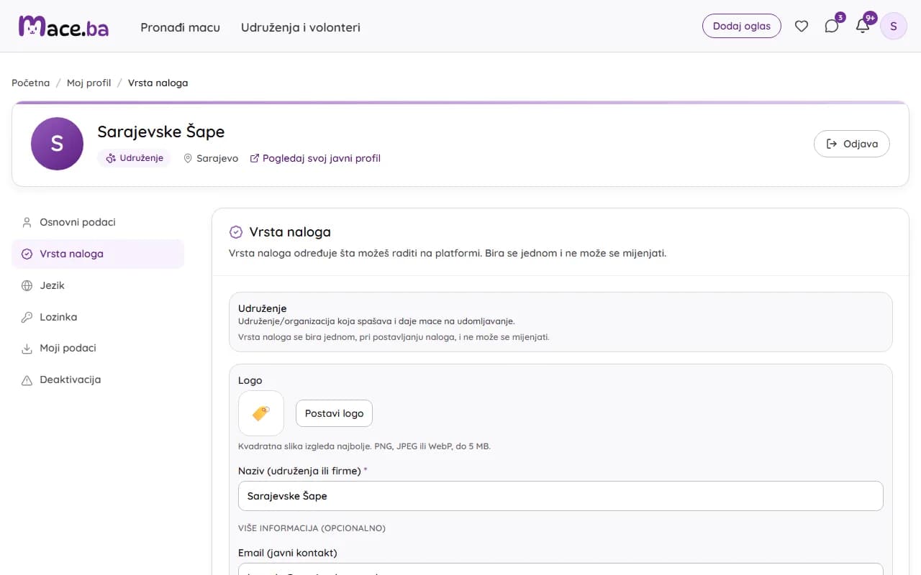Click the Udruženje badge
921x575 pixels.
135,158
